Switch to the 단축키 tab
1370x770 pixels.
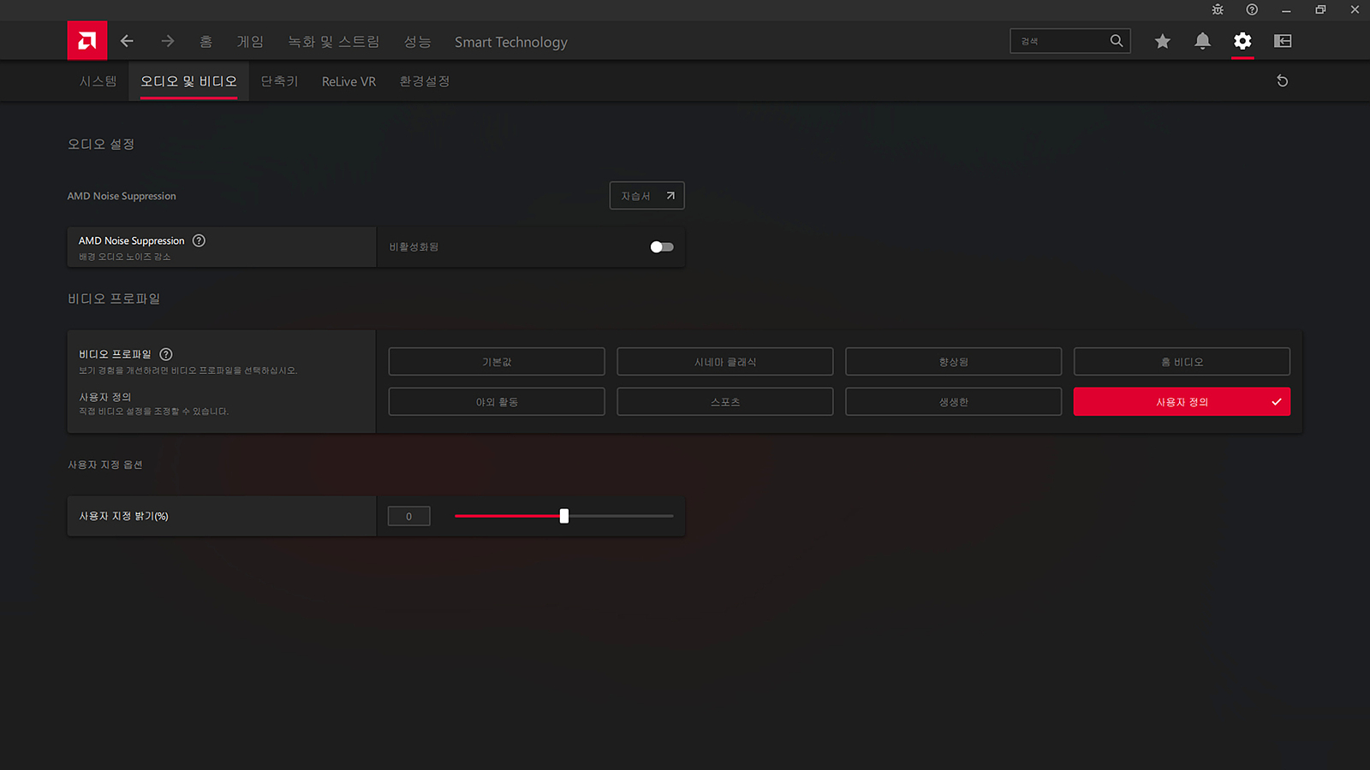pos(279,81)
